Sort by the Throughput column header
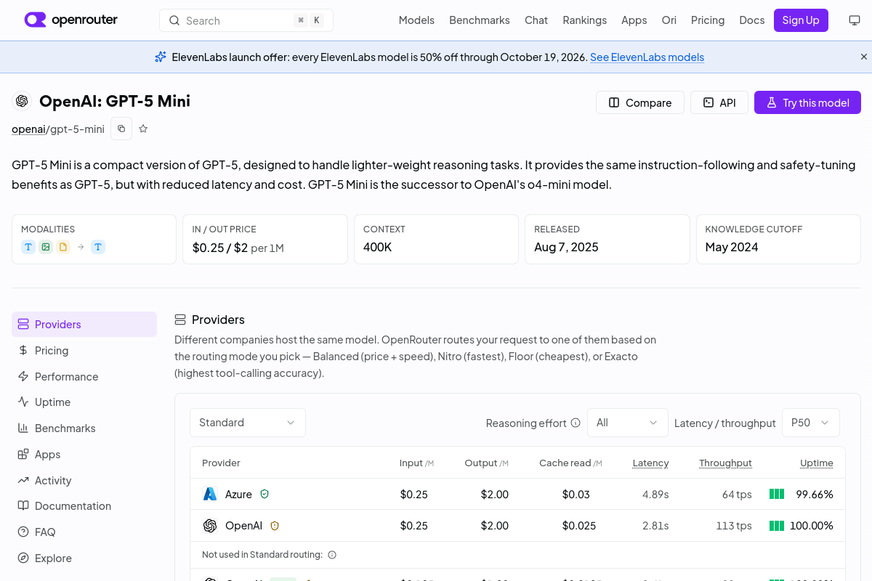 [725, 463]
